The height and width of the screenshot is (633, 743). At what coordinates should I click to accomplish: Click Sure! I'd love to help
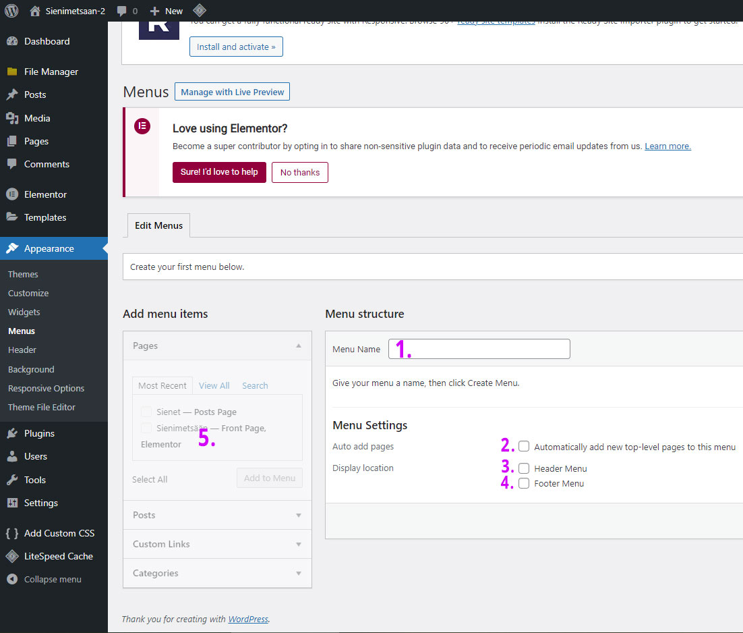219,172
